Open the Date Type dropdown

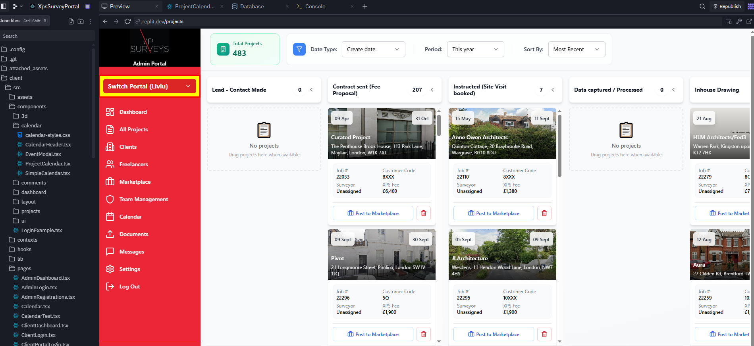374,49
